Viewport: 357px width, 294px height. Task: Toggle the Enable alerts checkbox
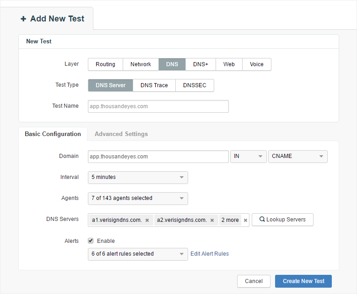91,241
